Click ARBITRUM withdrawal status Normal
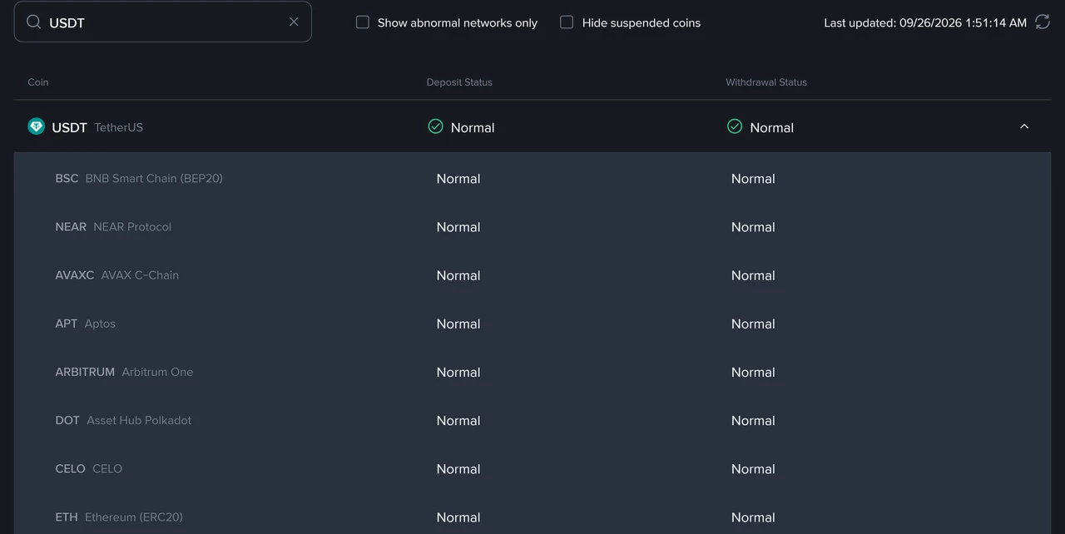 753,372
